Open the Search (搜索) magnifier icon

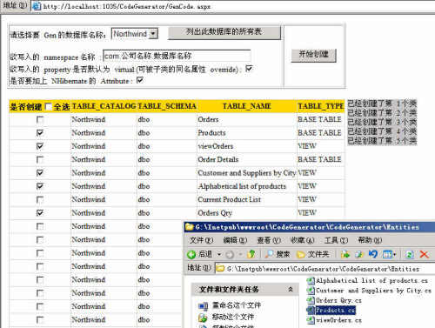coord(270,254)
